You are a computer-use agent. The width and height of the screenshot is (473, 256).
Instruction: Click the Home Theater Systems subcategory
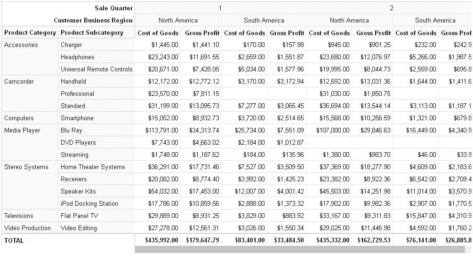(96, 167)
